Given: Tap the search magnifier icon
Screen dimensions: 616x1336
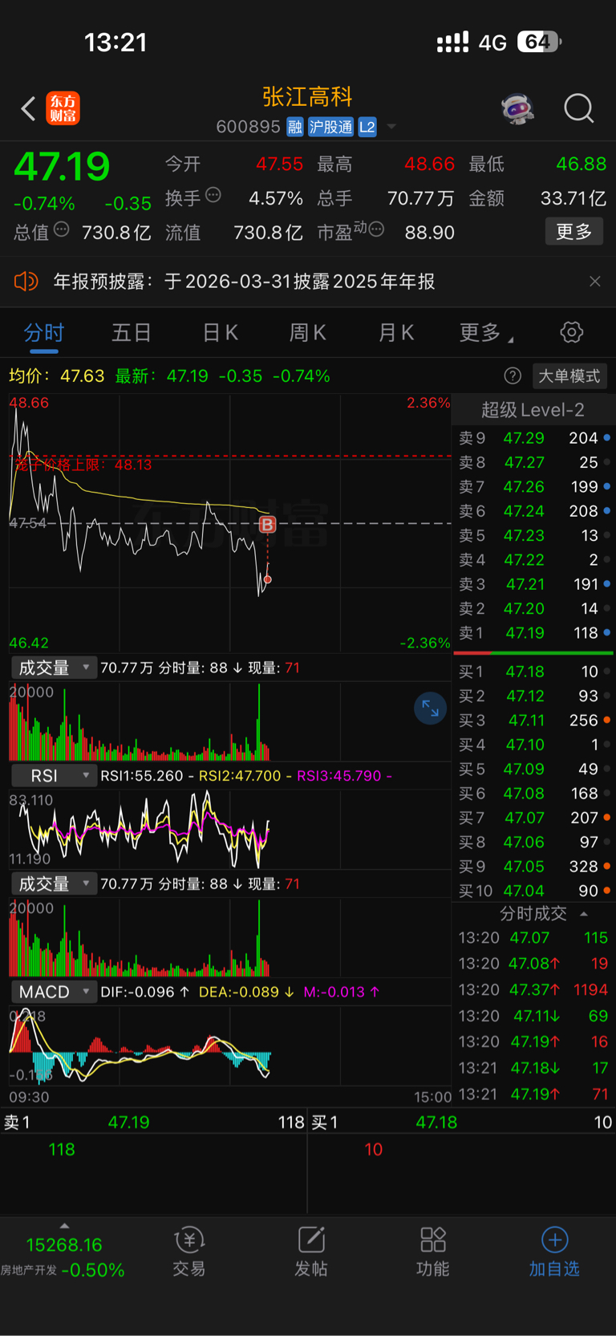Looking at the screenshot, I should pos(578,108).
